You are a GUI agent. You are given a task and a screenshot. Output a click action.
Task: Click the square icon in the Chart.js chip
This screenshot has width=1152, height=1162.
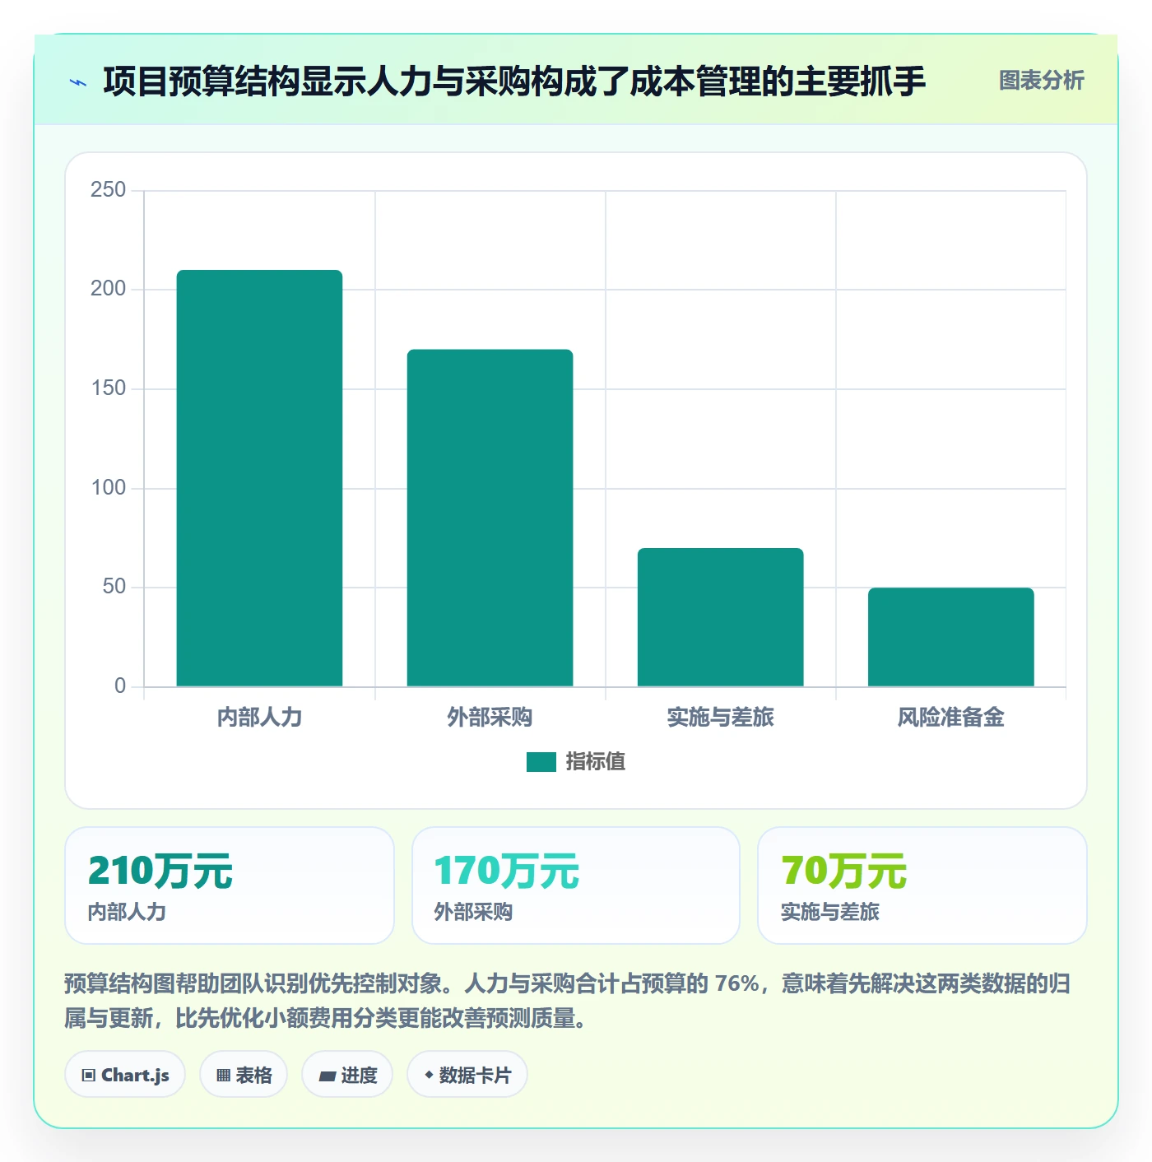click(89, 1076)
